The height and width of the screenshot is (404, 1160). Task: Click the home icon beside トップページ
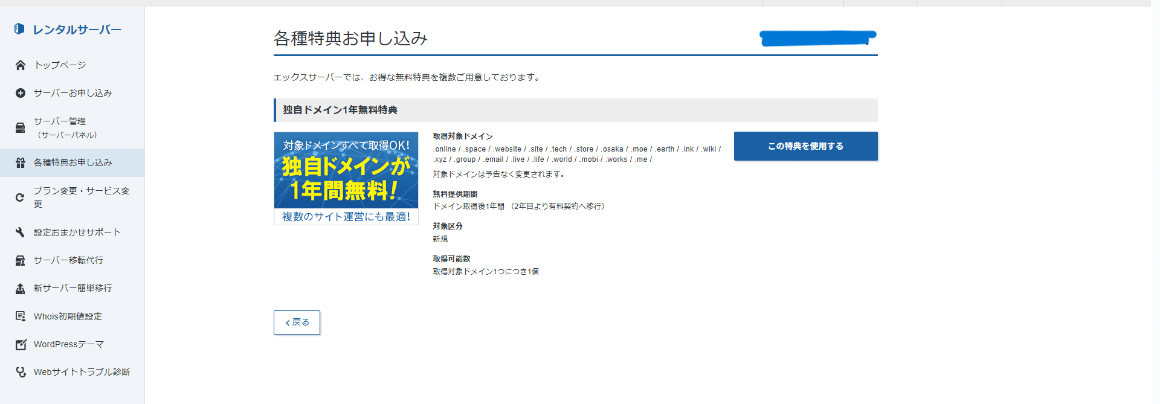point(21,65)
